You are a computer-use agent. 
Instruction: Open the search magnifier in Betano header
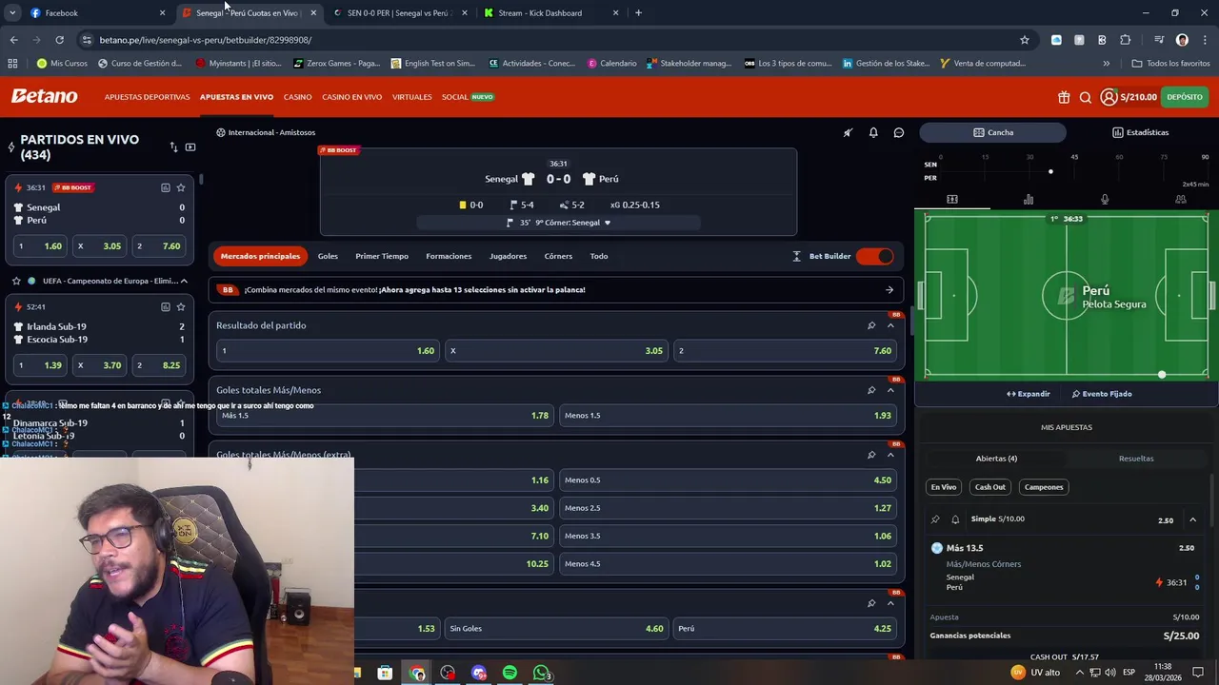(1086, 97)
